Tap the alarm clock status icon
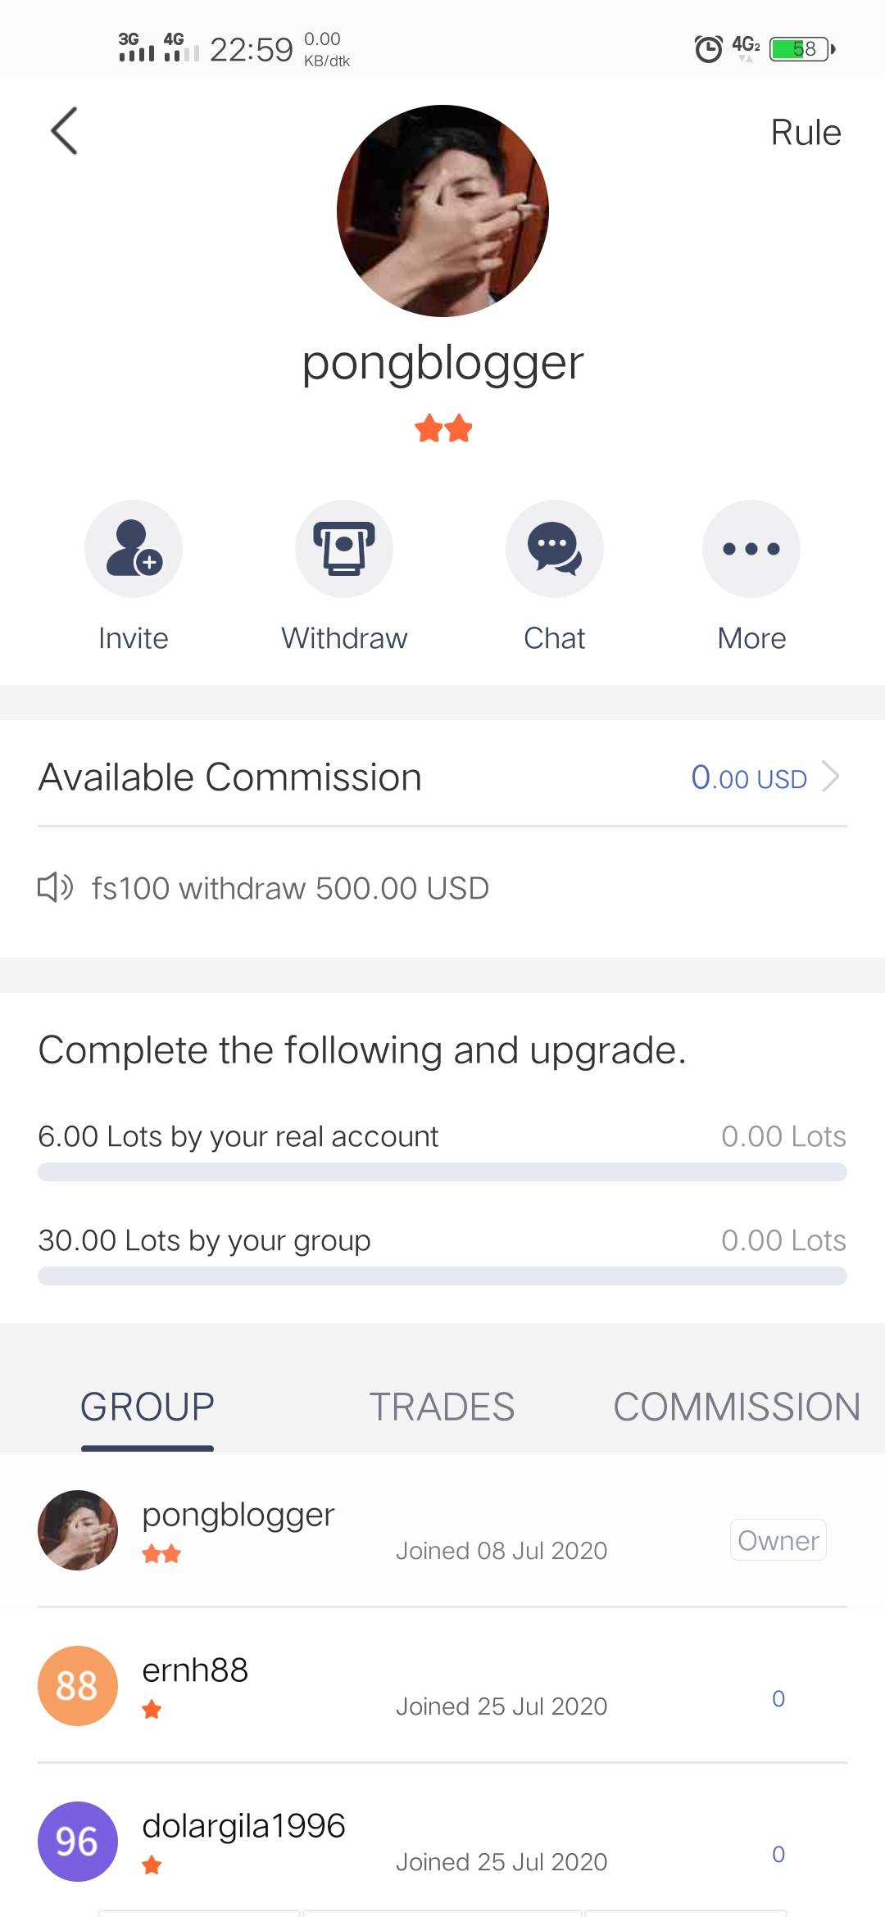 pos(708,49)
